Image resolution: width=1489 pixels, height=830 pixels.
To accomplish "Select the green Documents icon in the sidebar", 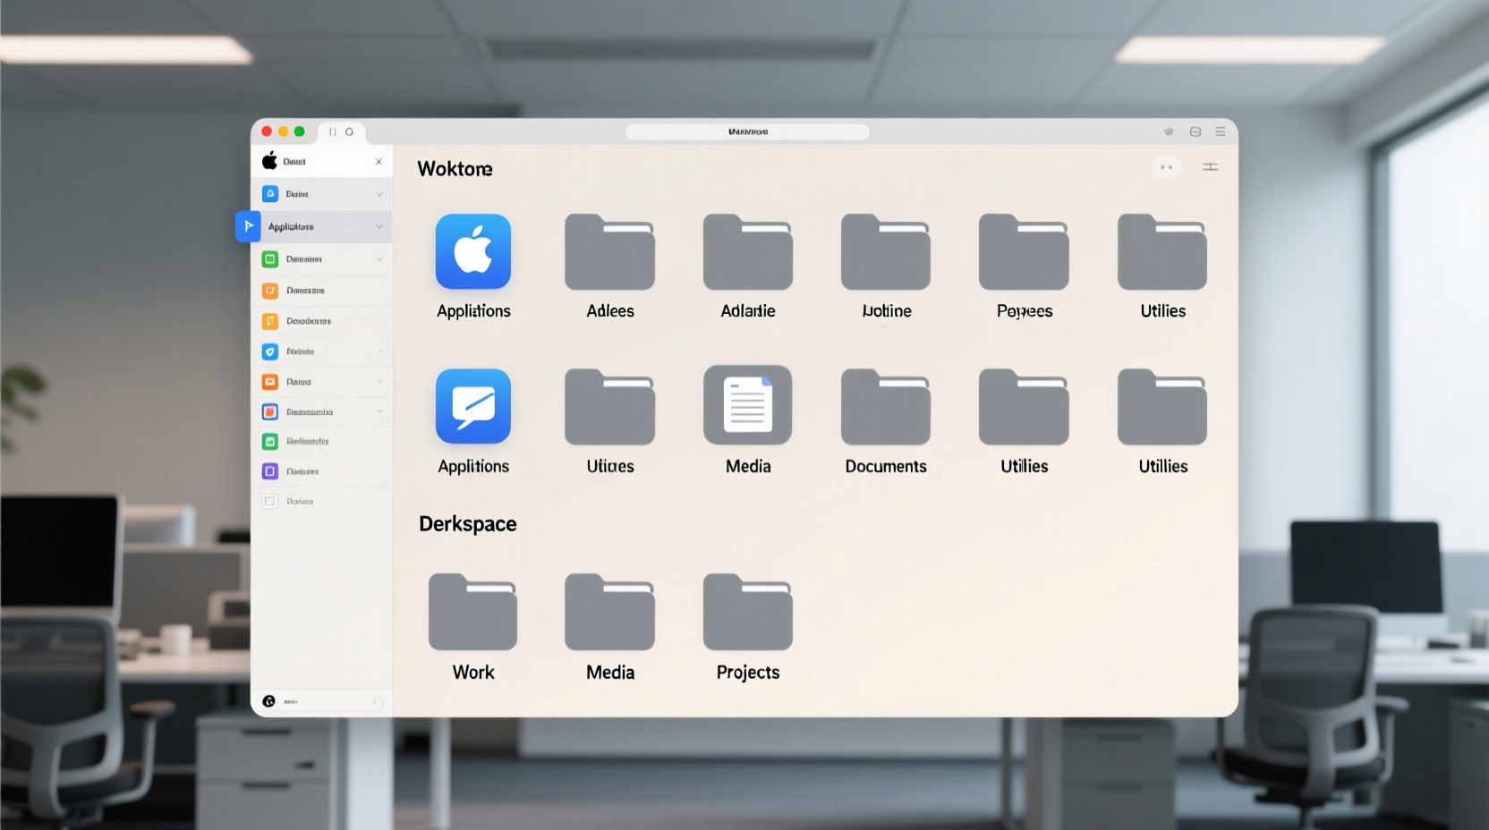I will (x=270, y=259).
